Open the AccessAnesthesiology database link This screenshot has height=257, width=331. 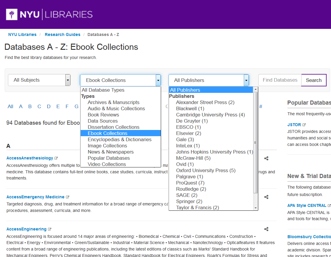click(x=30, y=158)
